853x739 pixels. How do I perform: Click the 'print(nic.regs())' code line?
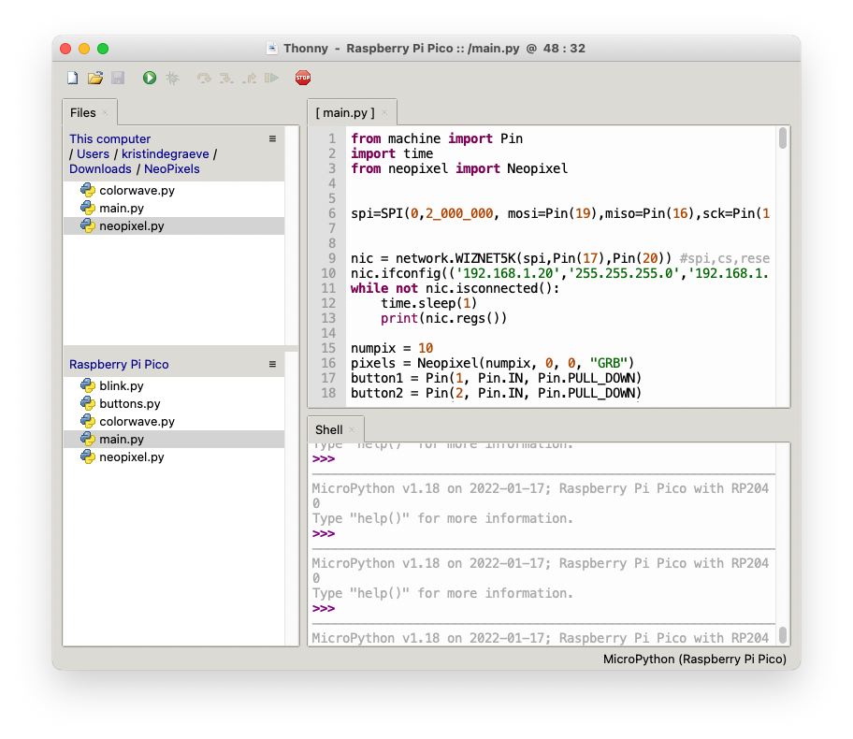(444, 318)
